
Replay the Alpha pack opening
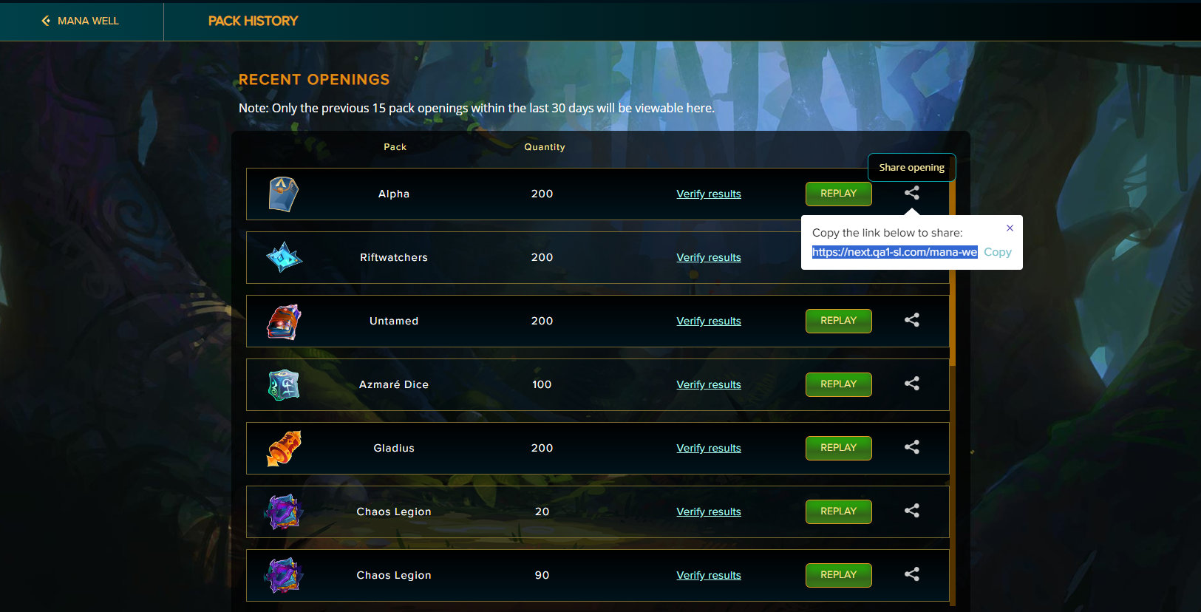[x=838, y=194]
